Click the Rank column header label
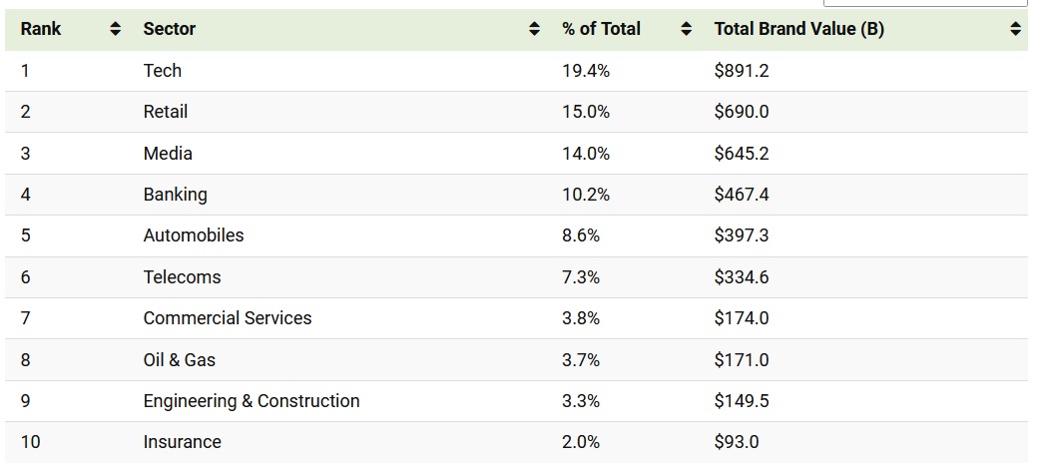Screen dimensions: 1041x466 click(41, 29)
